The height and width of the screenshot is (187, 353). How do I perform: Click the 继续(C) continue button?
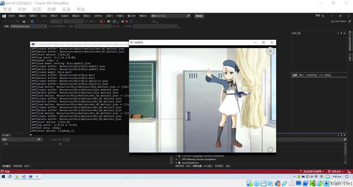[x=91, y=21]
